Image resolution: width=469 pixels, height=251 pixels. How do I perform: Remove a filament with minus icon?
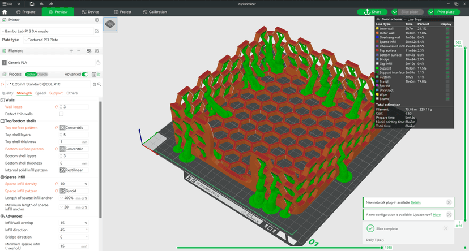coord(79,51)
